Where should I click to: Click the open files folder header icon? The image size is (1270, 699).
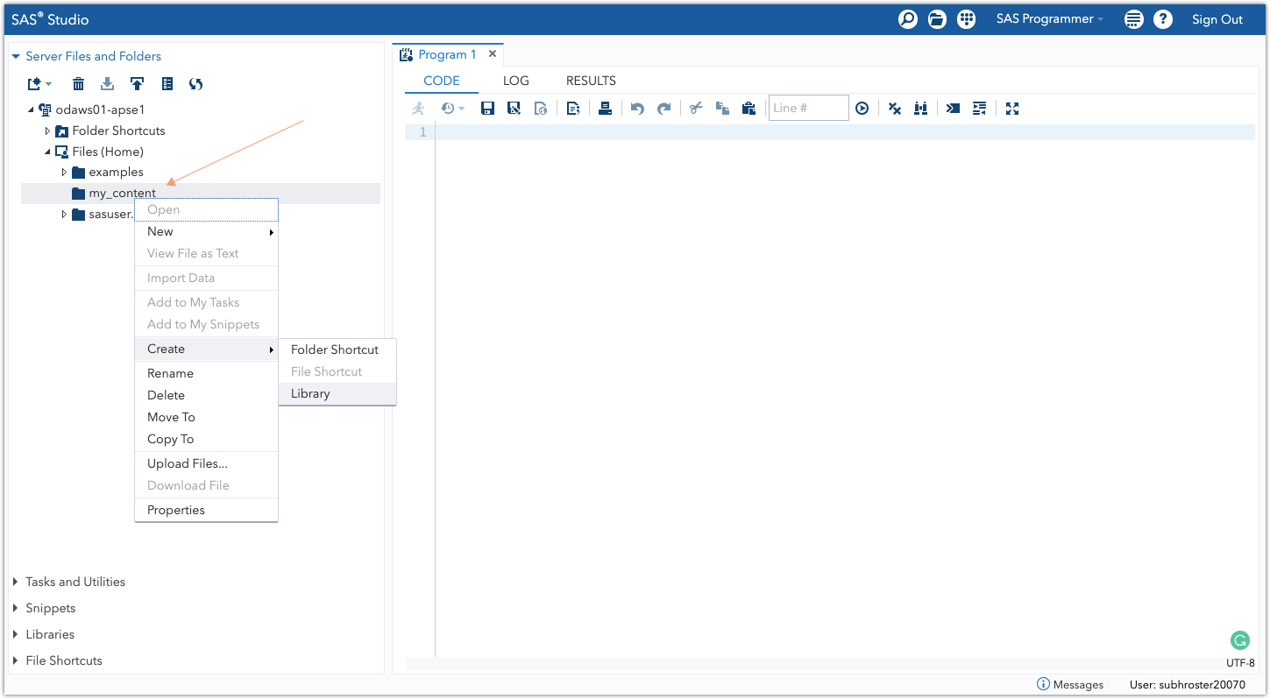point(937,19)
